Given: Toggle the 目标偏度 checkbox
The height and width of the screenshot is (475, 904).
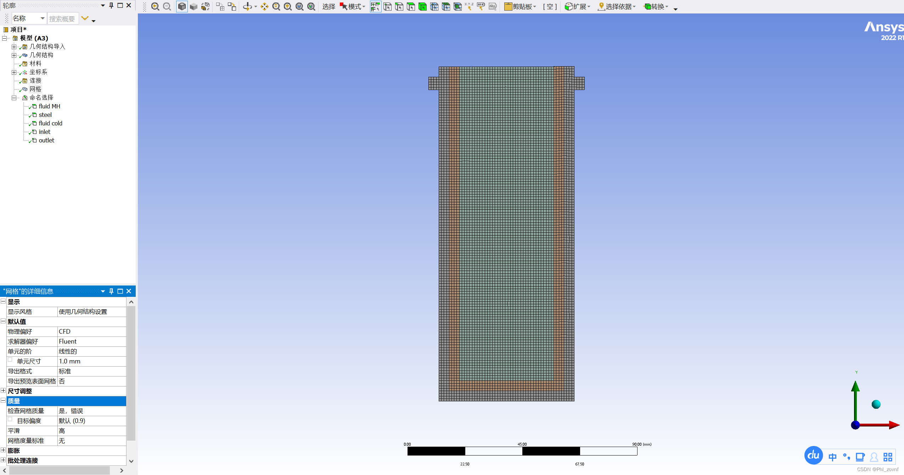Looking at the screenshot, I should click(x=10, y=419).
